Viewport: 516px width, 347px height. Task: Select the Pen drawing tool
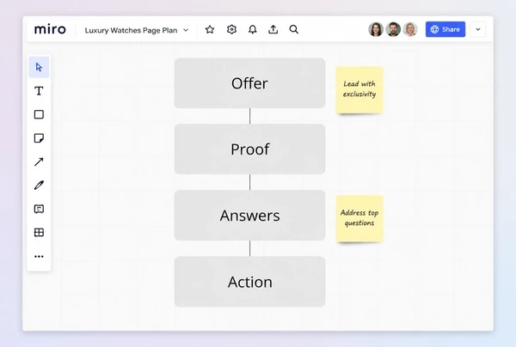tap(39, 185)
